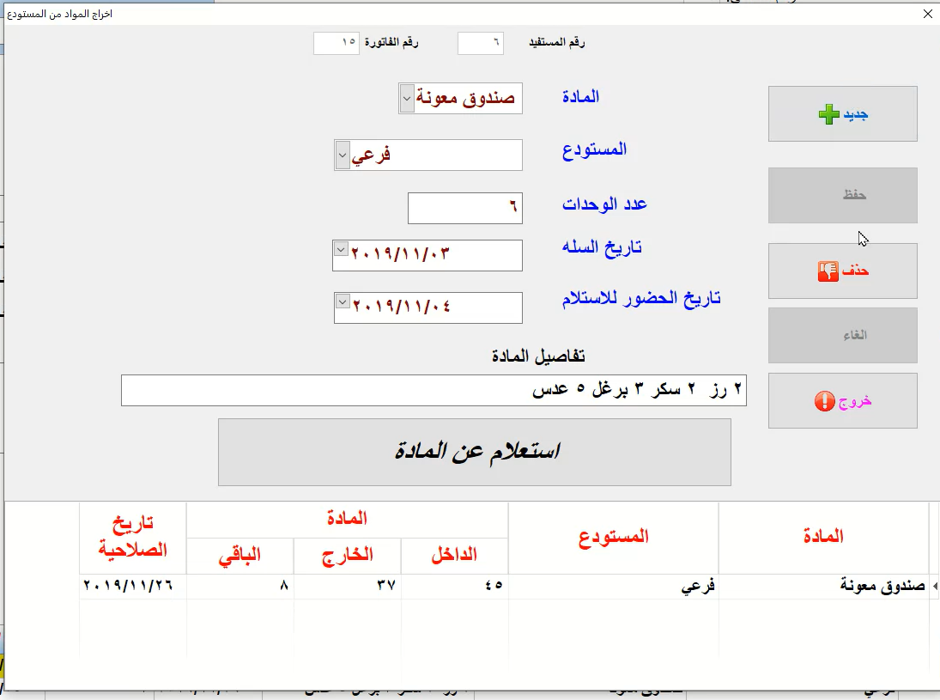Click the الغاء (Cancel) button

[842, 335]
